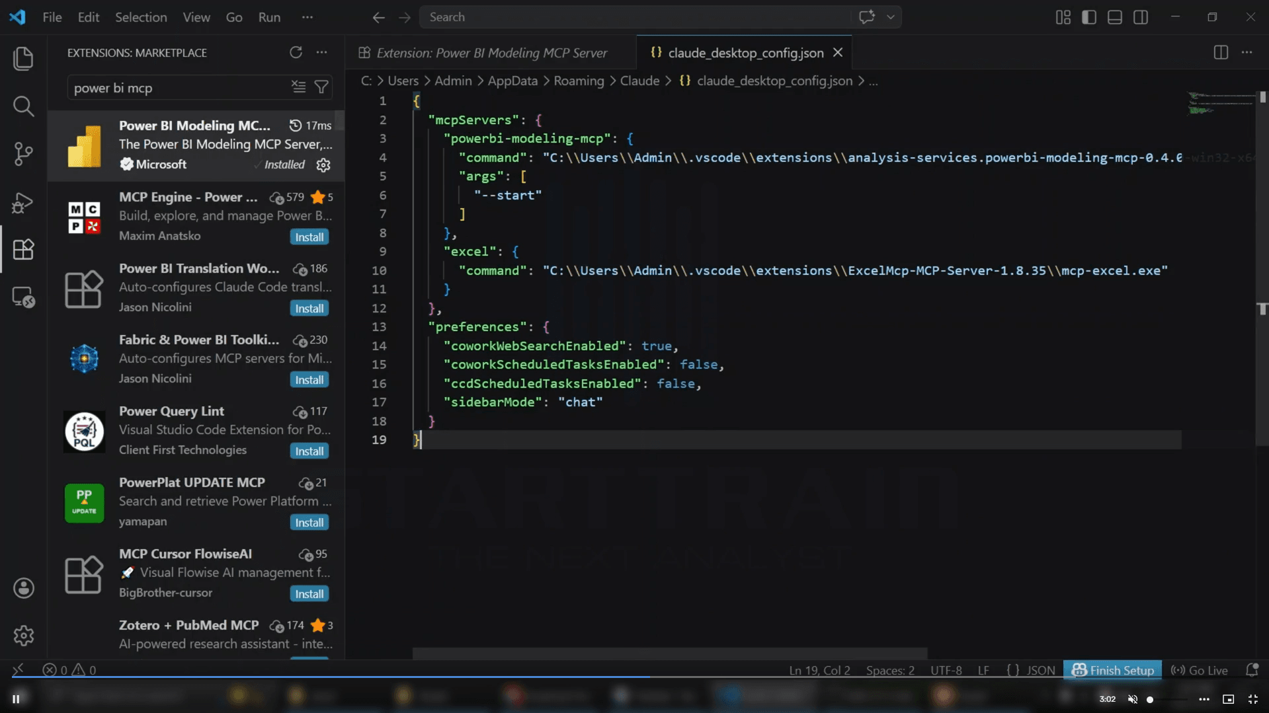Split the editor to the right

[x=1221, y=52]
